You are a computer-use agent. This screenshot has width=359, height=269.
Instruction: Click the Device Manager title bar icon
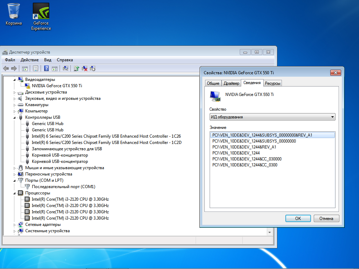click(5, 52)
